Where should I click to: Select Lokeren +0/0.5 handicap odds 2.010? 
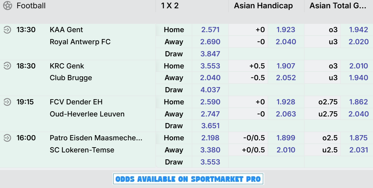click(x=286, y=150)
